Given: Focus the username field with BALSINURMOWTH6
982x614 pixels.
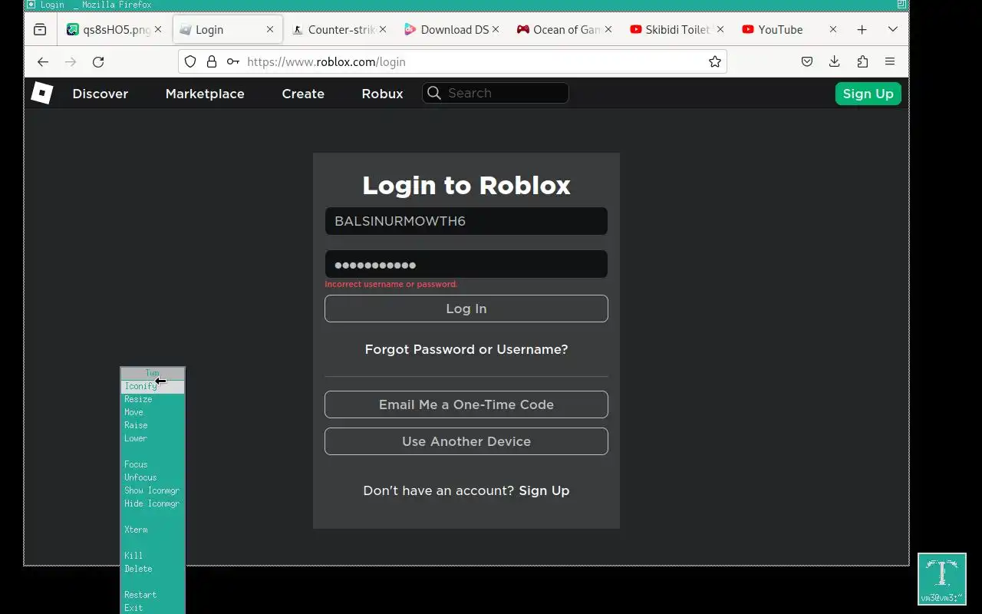Looking at the screenshot, I should point(466,221).
